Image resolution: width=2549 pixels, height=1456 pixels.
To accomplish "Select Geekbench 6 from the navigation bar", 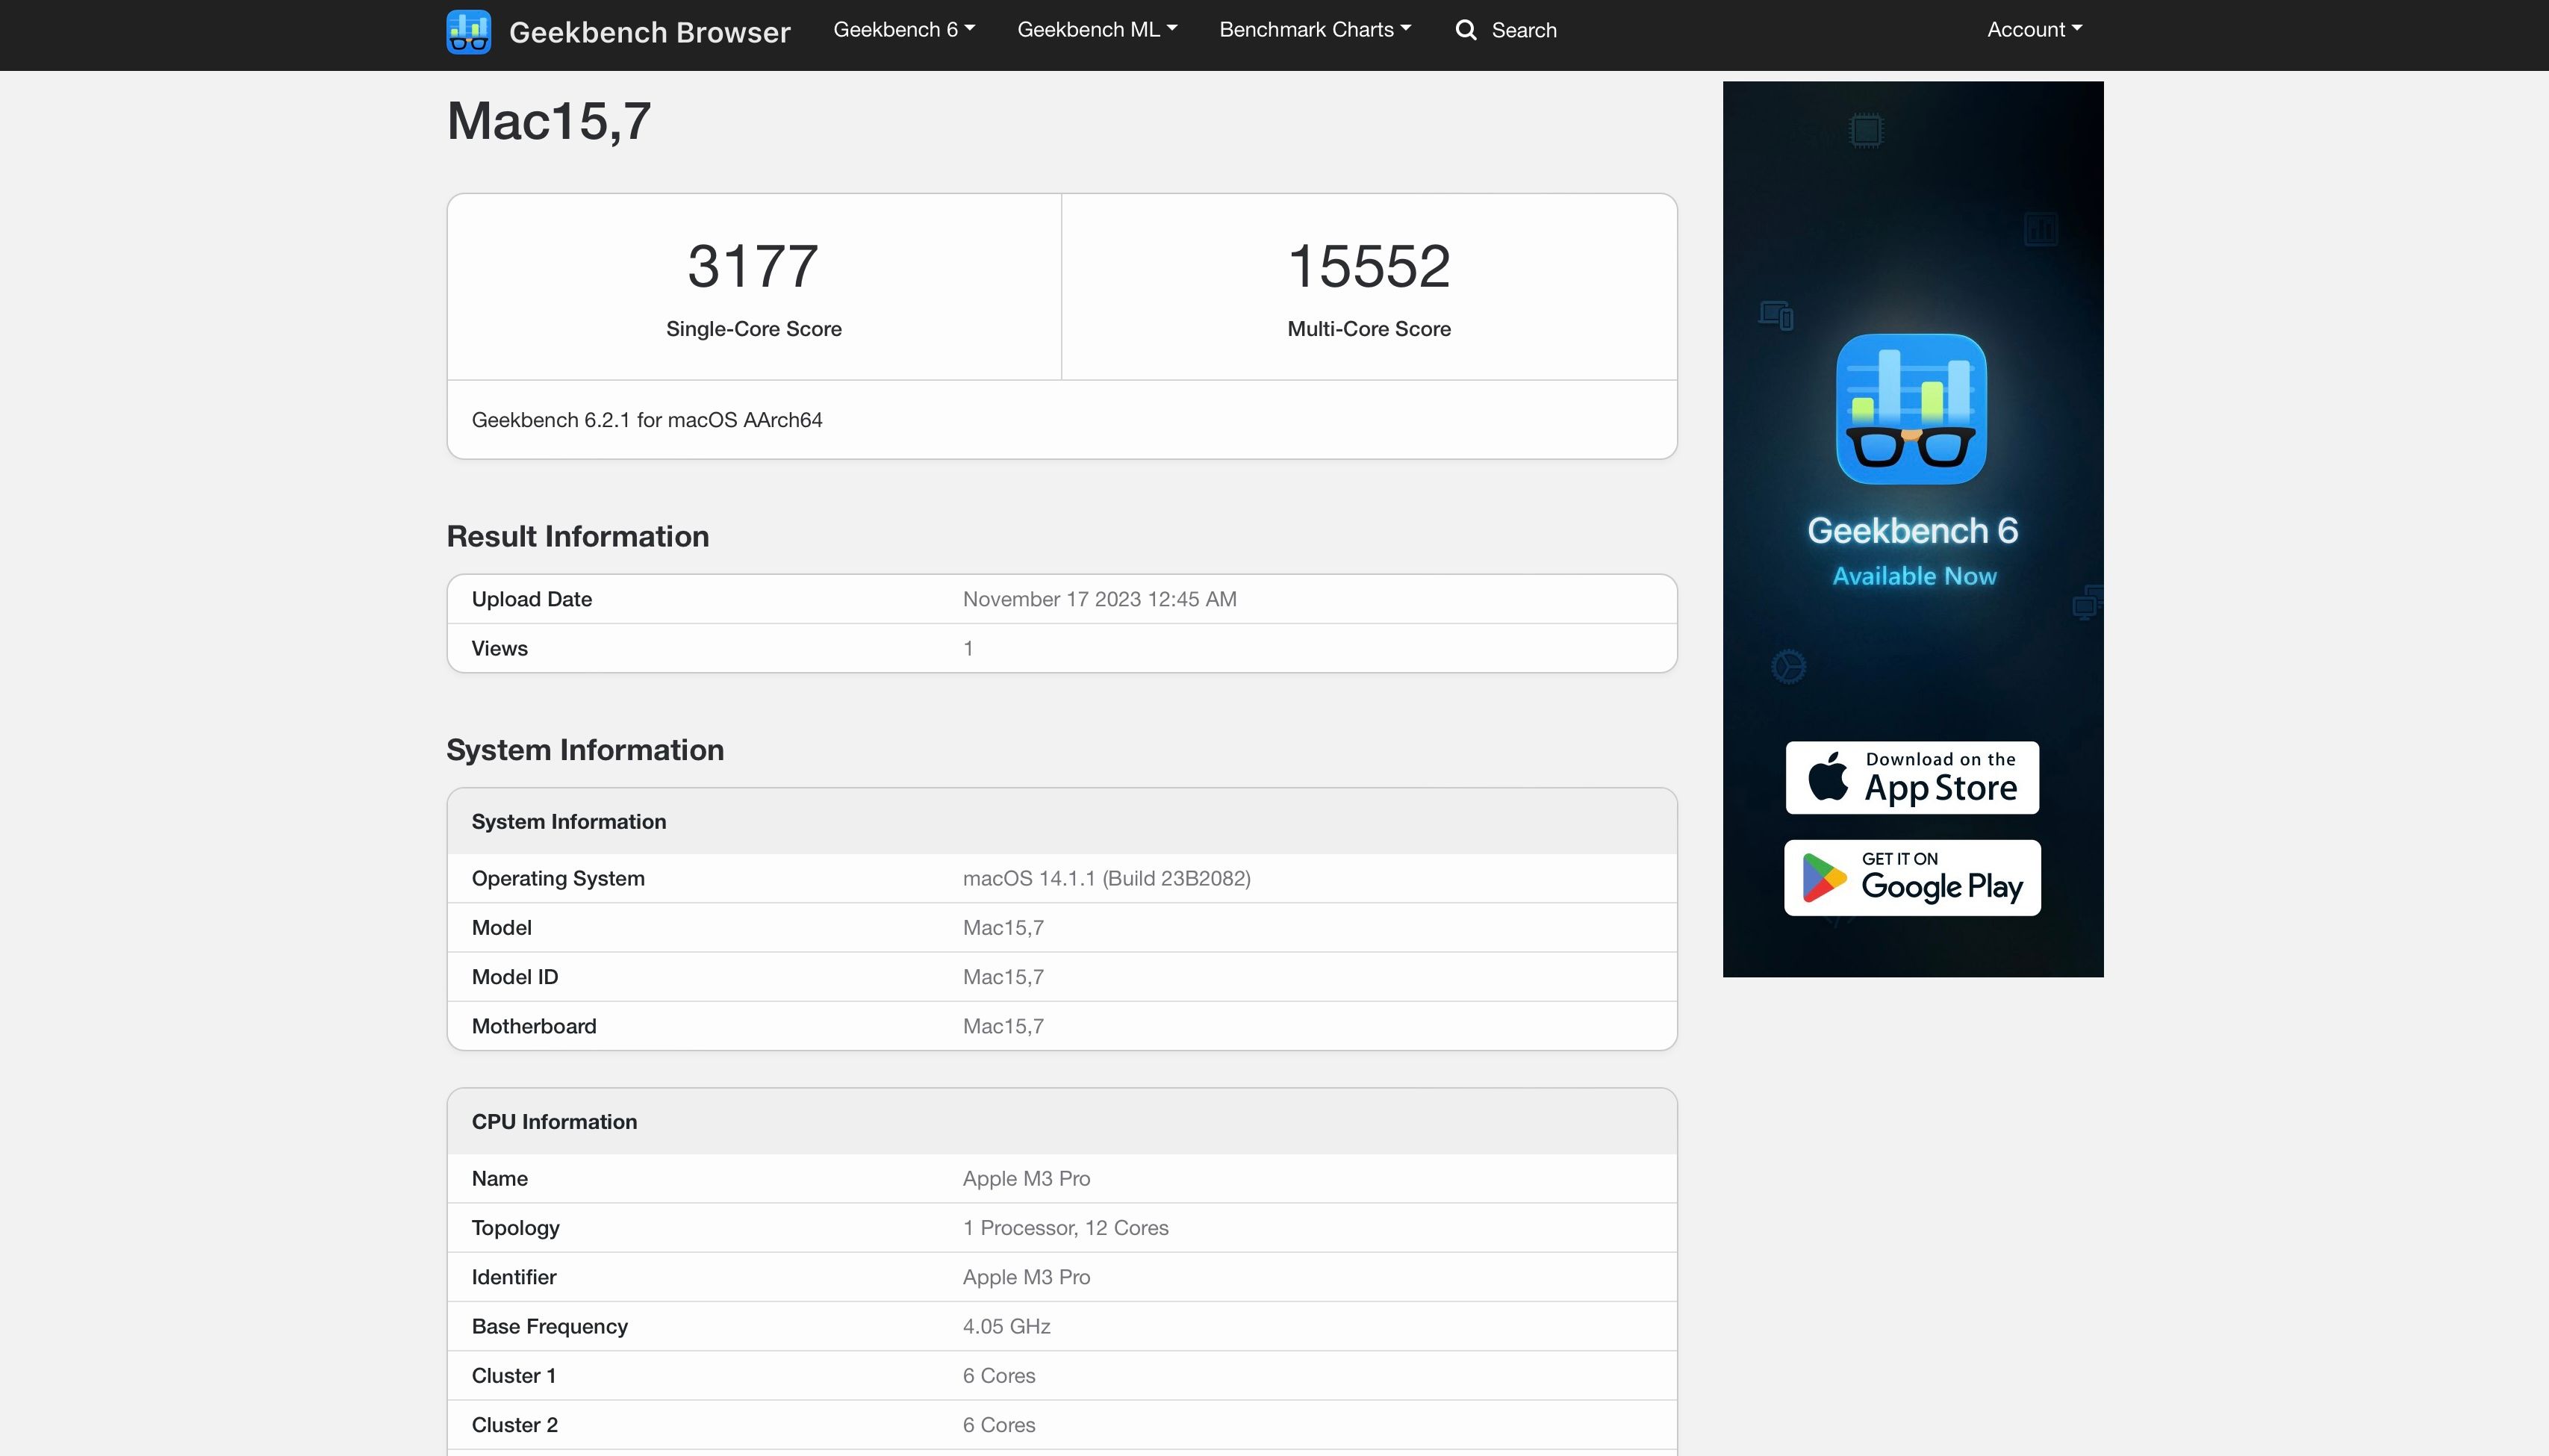I will click(x=903, y=30).
